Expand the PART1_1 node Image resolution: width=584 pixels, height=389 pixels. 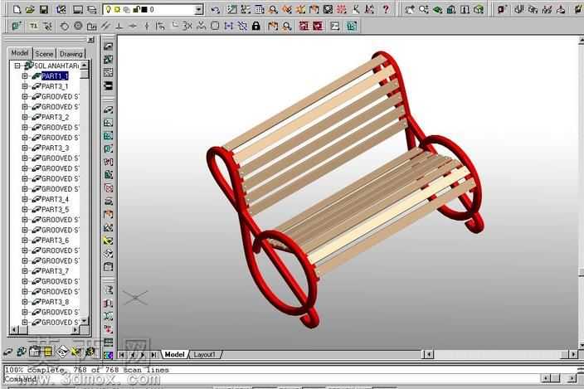25,76
